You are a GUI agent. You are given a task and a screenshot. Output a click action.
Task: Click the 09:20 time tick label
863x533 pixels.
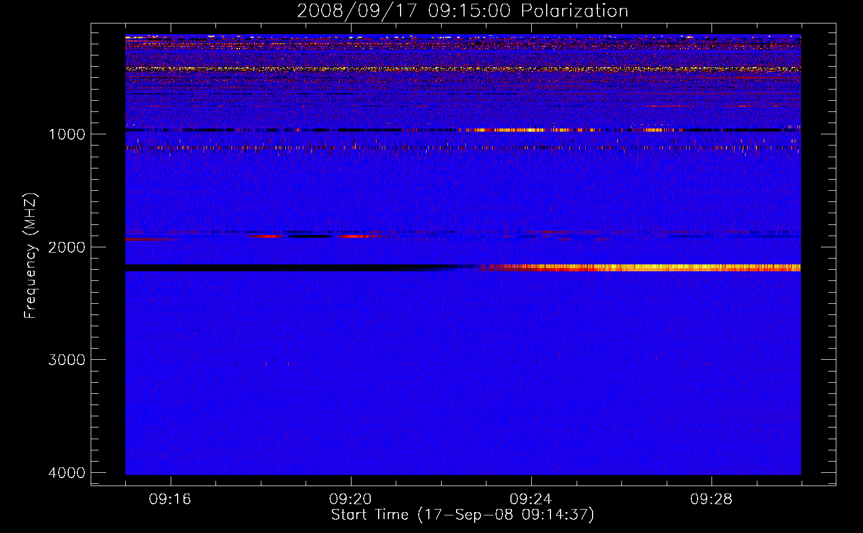[350, 499]
